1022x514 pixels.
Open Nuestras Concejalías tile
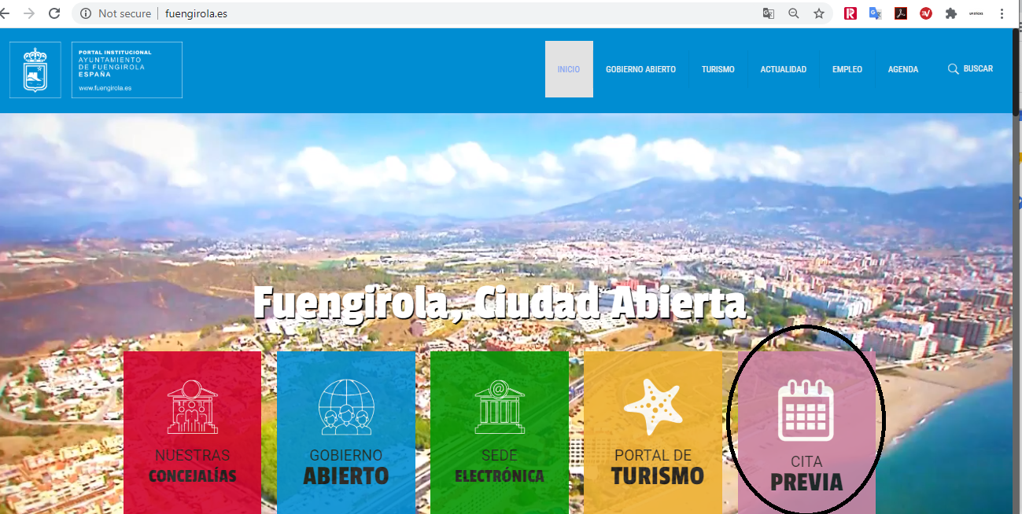pos(192,432)
